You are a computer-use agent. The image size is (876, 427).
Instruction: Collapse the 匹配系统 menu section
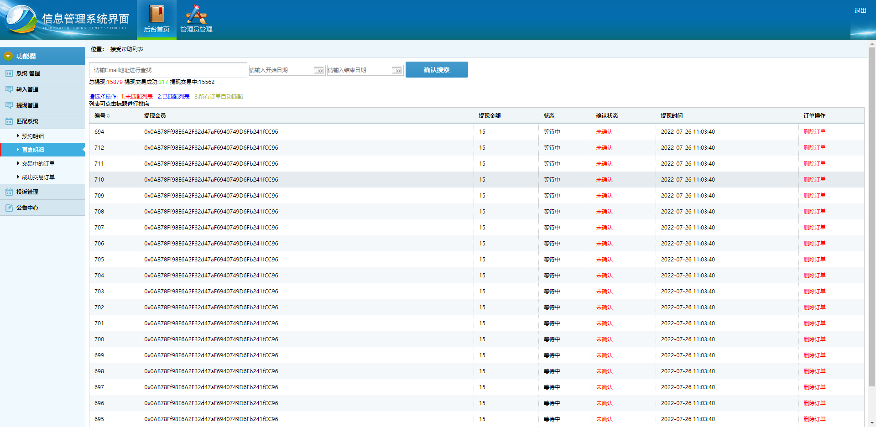[27, 121]
